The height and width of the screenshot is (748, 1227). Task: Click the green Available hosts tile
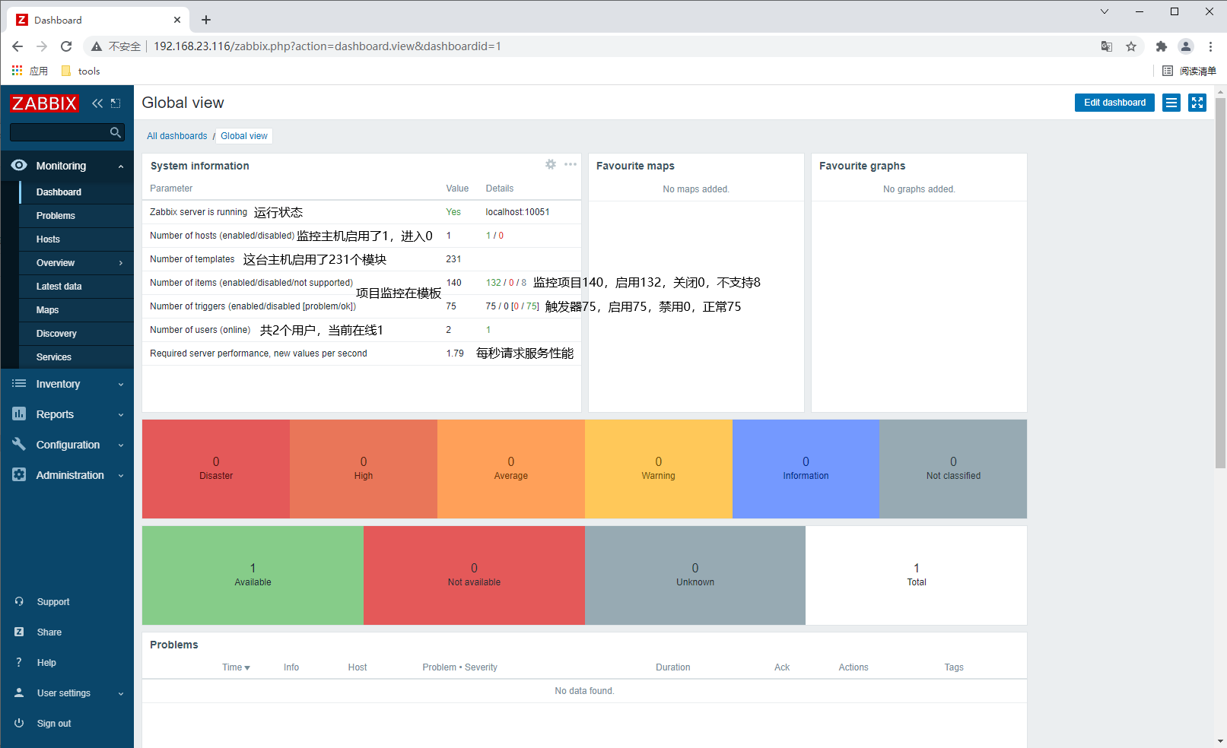click(x=253, y=575)
